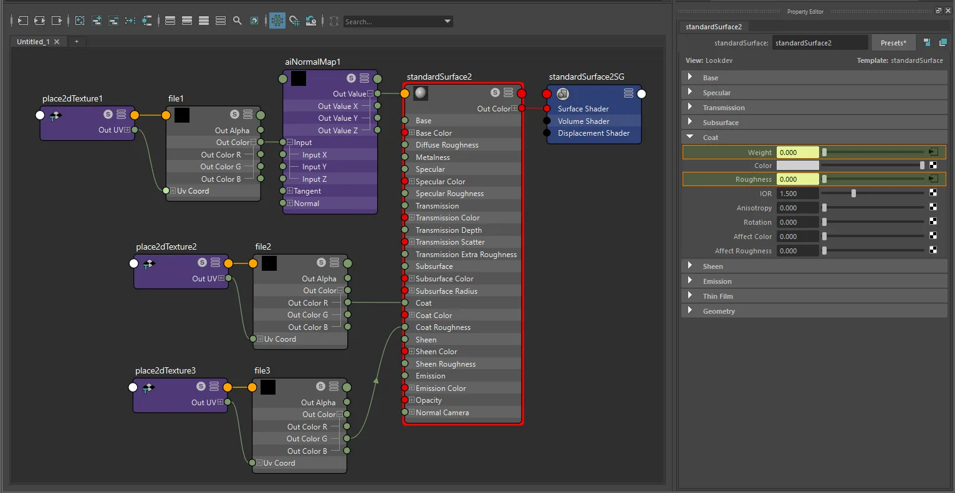Viewport: 955px width, 493px height.
Task: Add a new graph tab with plus
Action: pos(77,42)
